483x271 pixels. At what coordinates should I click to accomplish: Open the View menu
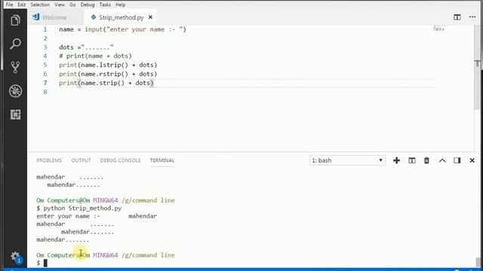(x=60, y=5)
